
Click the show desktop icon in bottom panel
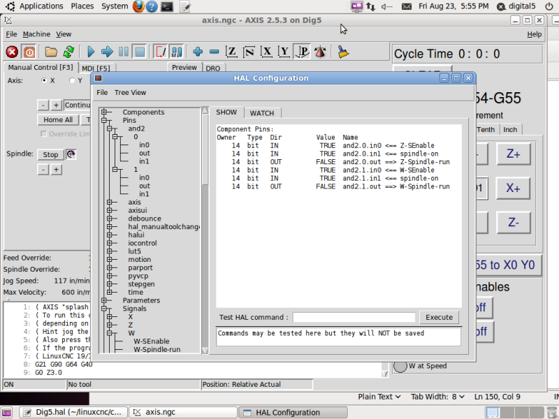pos(7,412)
